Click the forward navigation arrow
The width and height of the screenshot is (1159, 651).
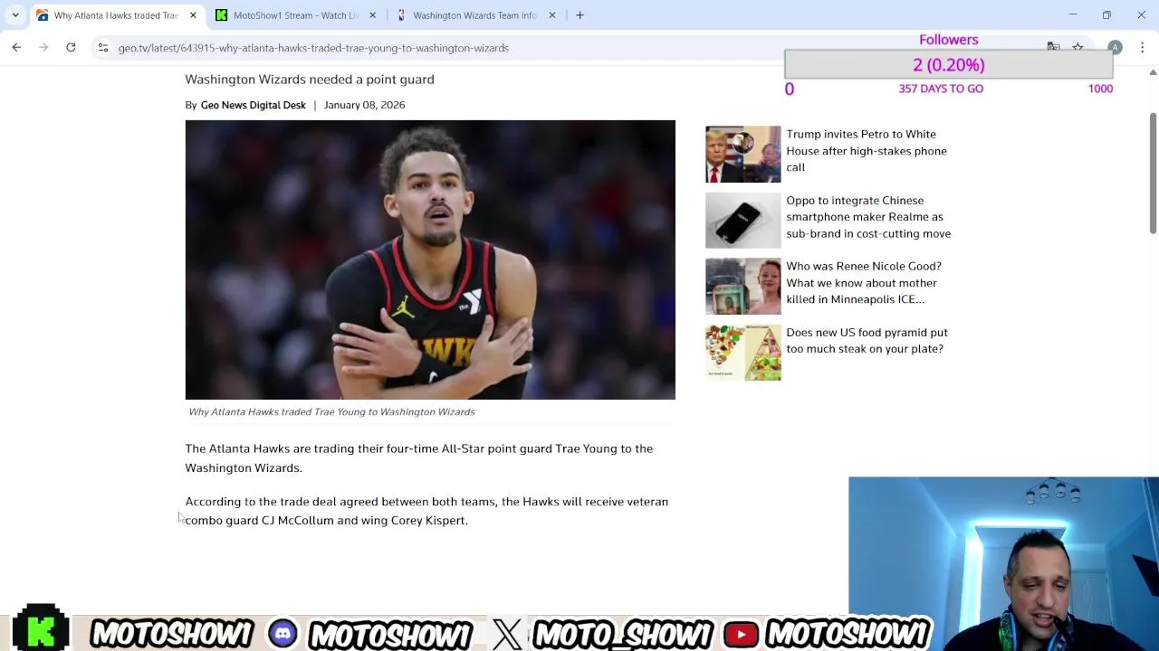43,48
